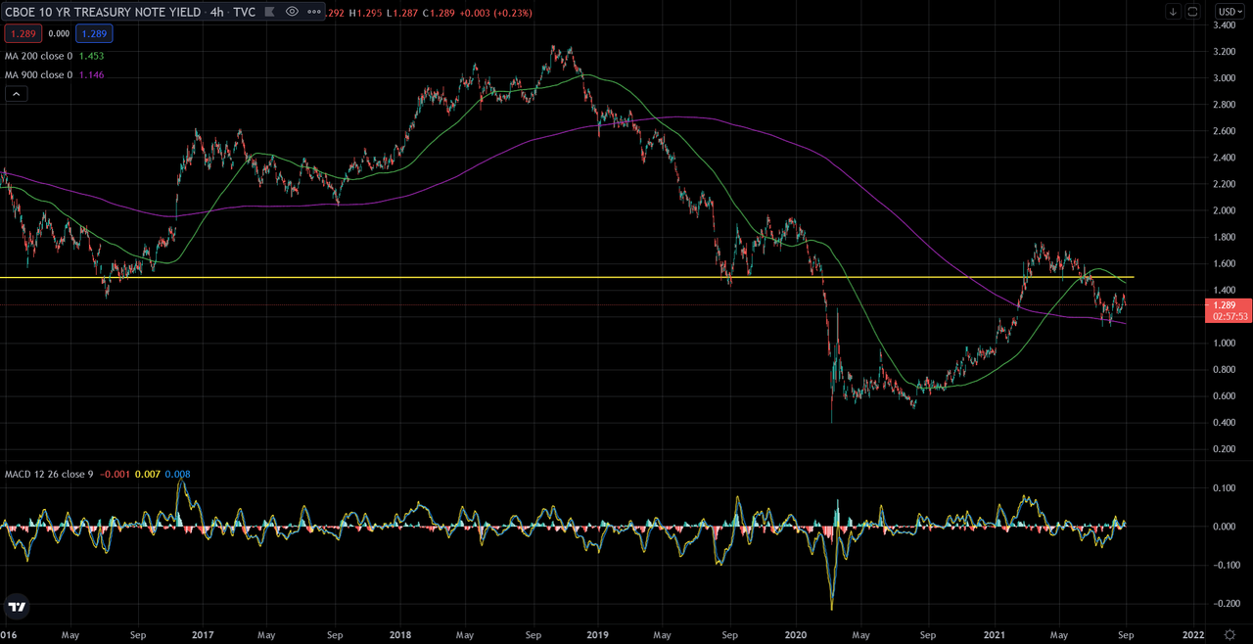Image resolution: width=1253 pixels, height=644 pixels.
Task: Select the MACD 12 26 close 9 legend
Action: click(50, 475)
